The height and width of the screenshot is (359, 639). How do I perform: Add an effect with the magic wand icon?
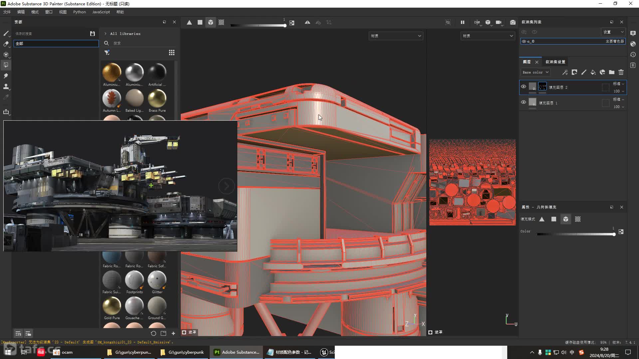pos(565,72)
